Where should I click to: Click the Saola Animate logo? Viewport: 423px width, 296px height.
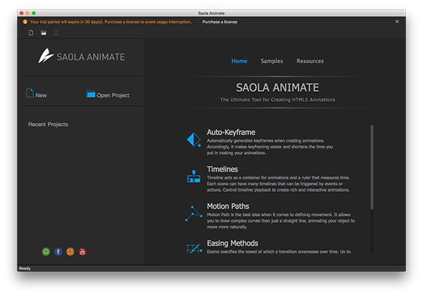[x=82, y=56]
